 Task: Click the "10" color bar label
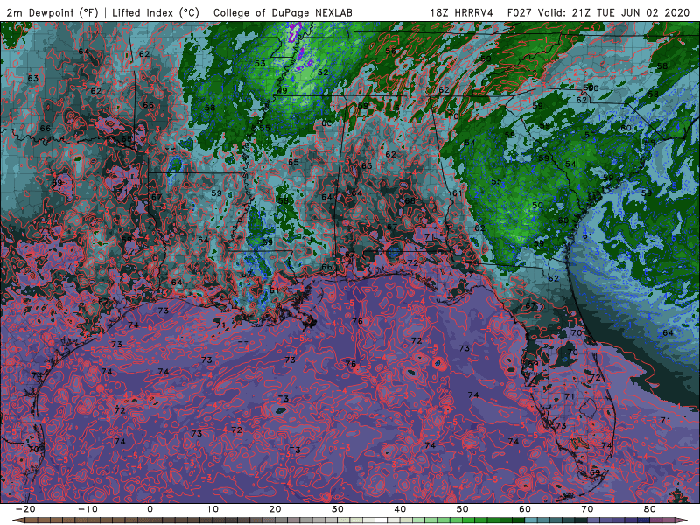[213, 509]
